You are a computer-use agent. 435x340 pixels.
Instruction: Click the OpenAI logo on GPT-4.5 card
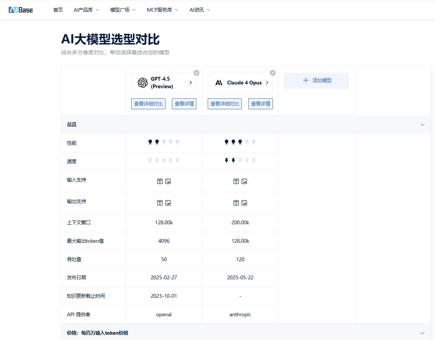pos(142,83)
